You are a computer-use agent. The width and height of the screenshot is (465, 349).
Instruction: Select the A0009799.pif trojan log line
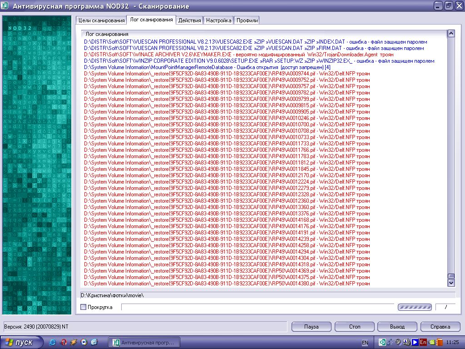(x=227, y=99)
